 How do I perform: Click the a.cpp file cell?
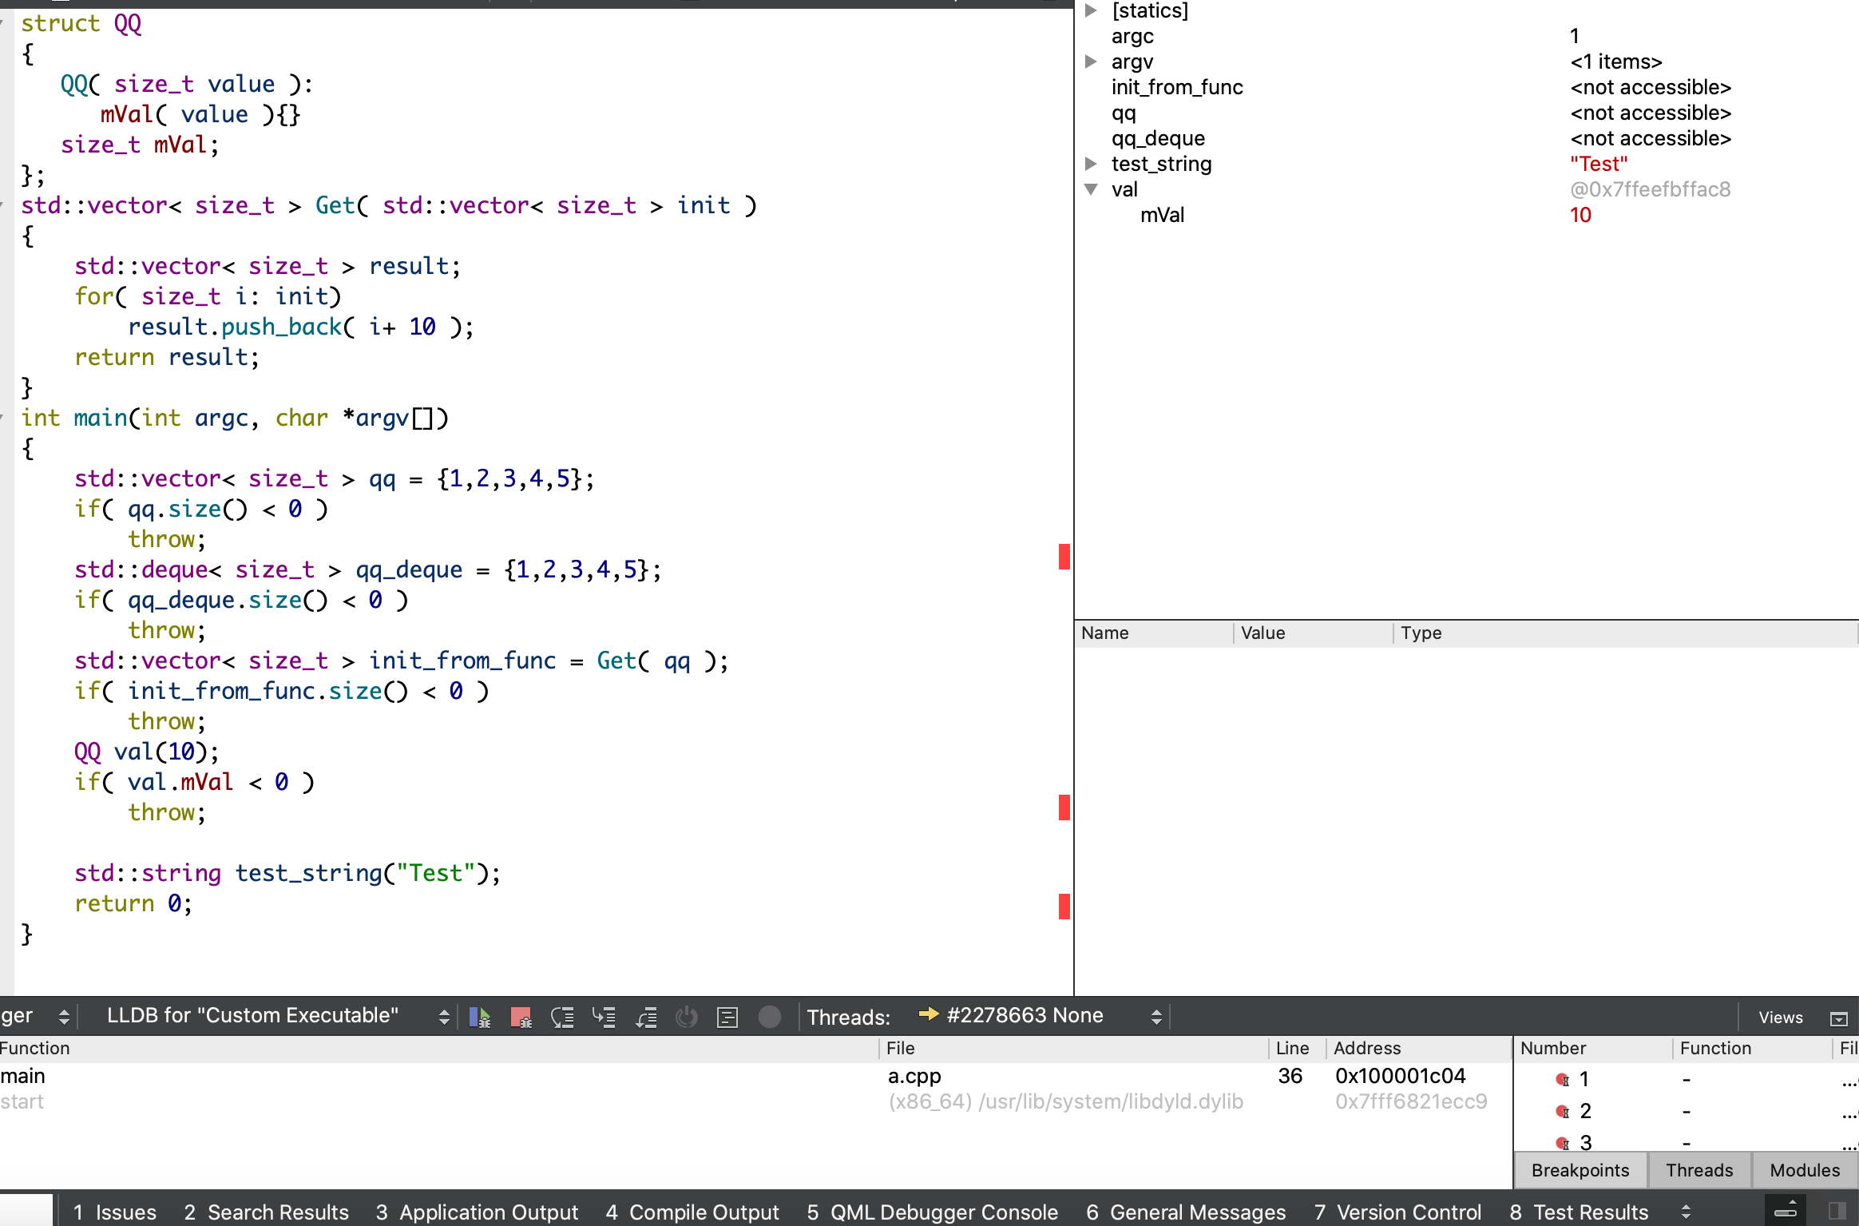tap(915, 1076)
